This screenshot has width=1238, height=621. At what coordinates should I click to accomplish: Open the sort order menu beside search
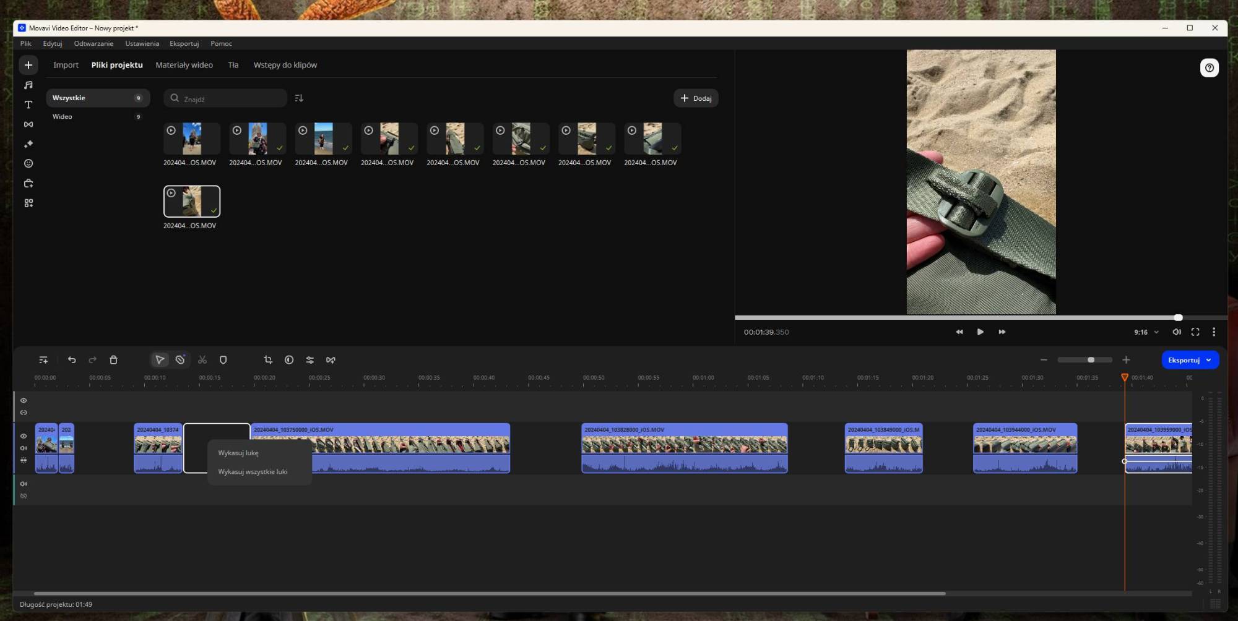(299, 98)
